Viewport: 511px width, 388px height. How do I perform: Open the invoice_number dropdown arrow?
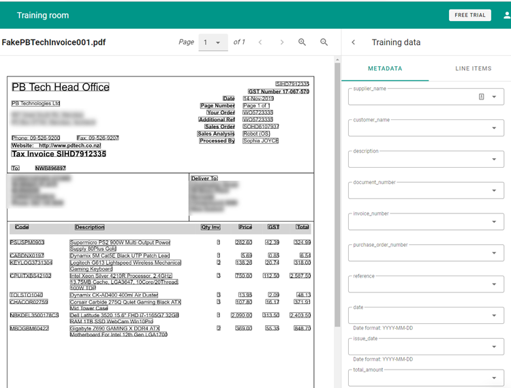click(x=494, y=222)
